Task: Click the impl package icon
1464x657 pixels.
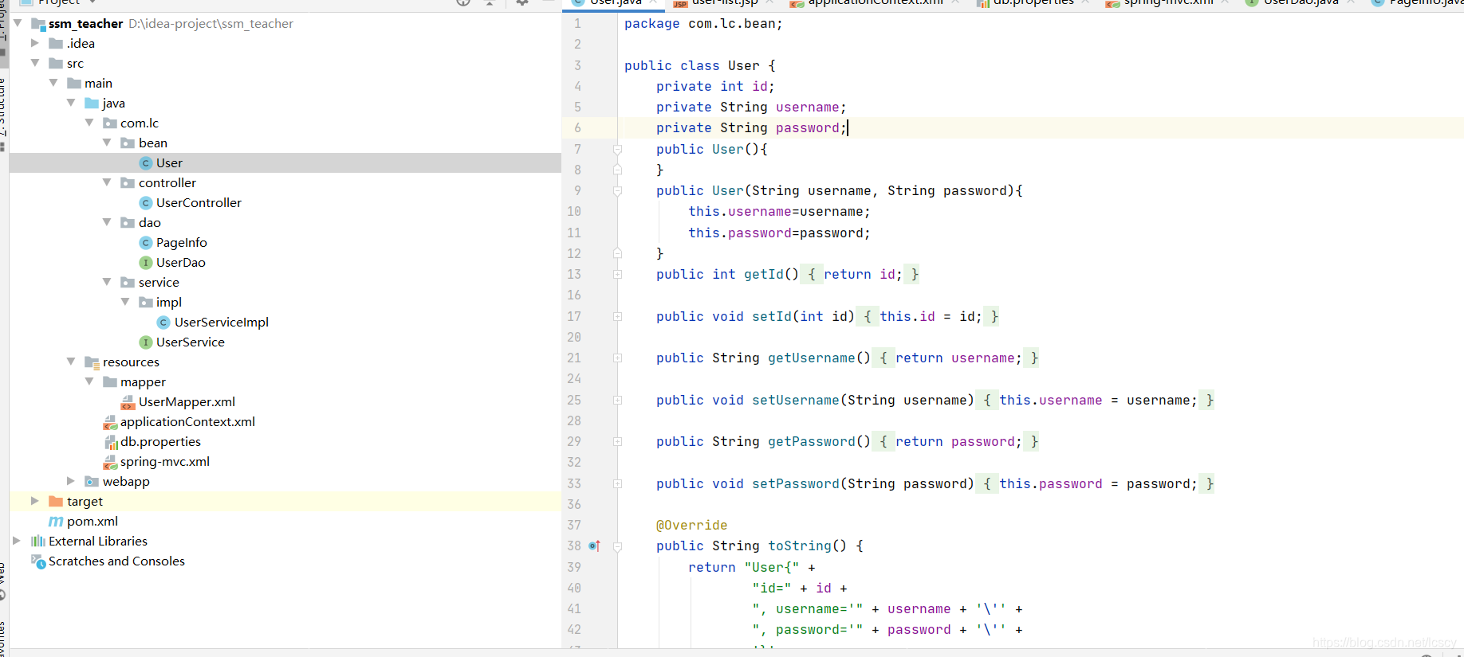Action: 146,303
